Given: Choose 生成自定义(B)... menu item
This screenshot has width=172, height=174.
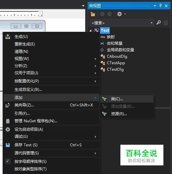Looking at the screenshot, I should click(51, 89).
